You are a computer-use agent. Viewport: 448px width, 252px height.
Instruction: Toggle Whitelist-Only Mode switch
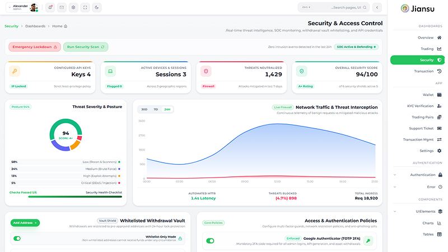tap(17, 239)
